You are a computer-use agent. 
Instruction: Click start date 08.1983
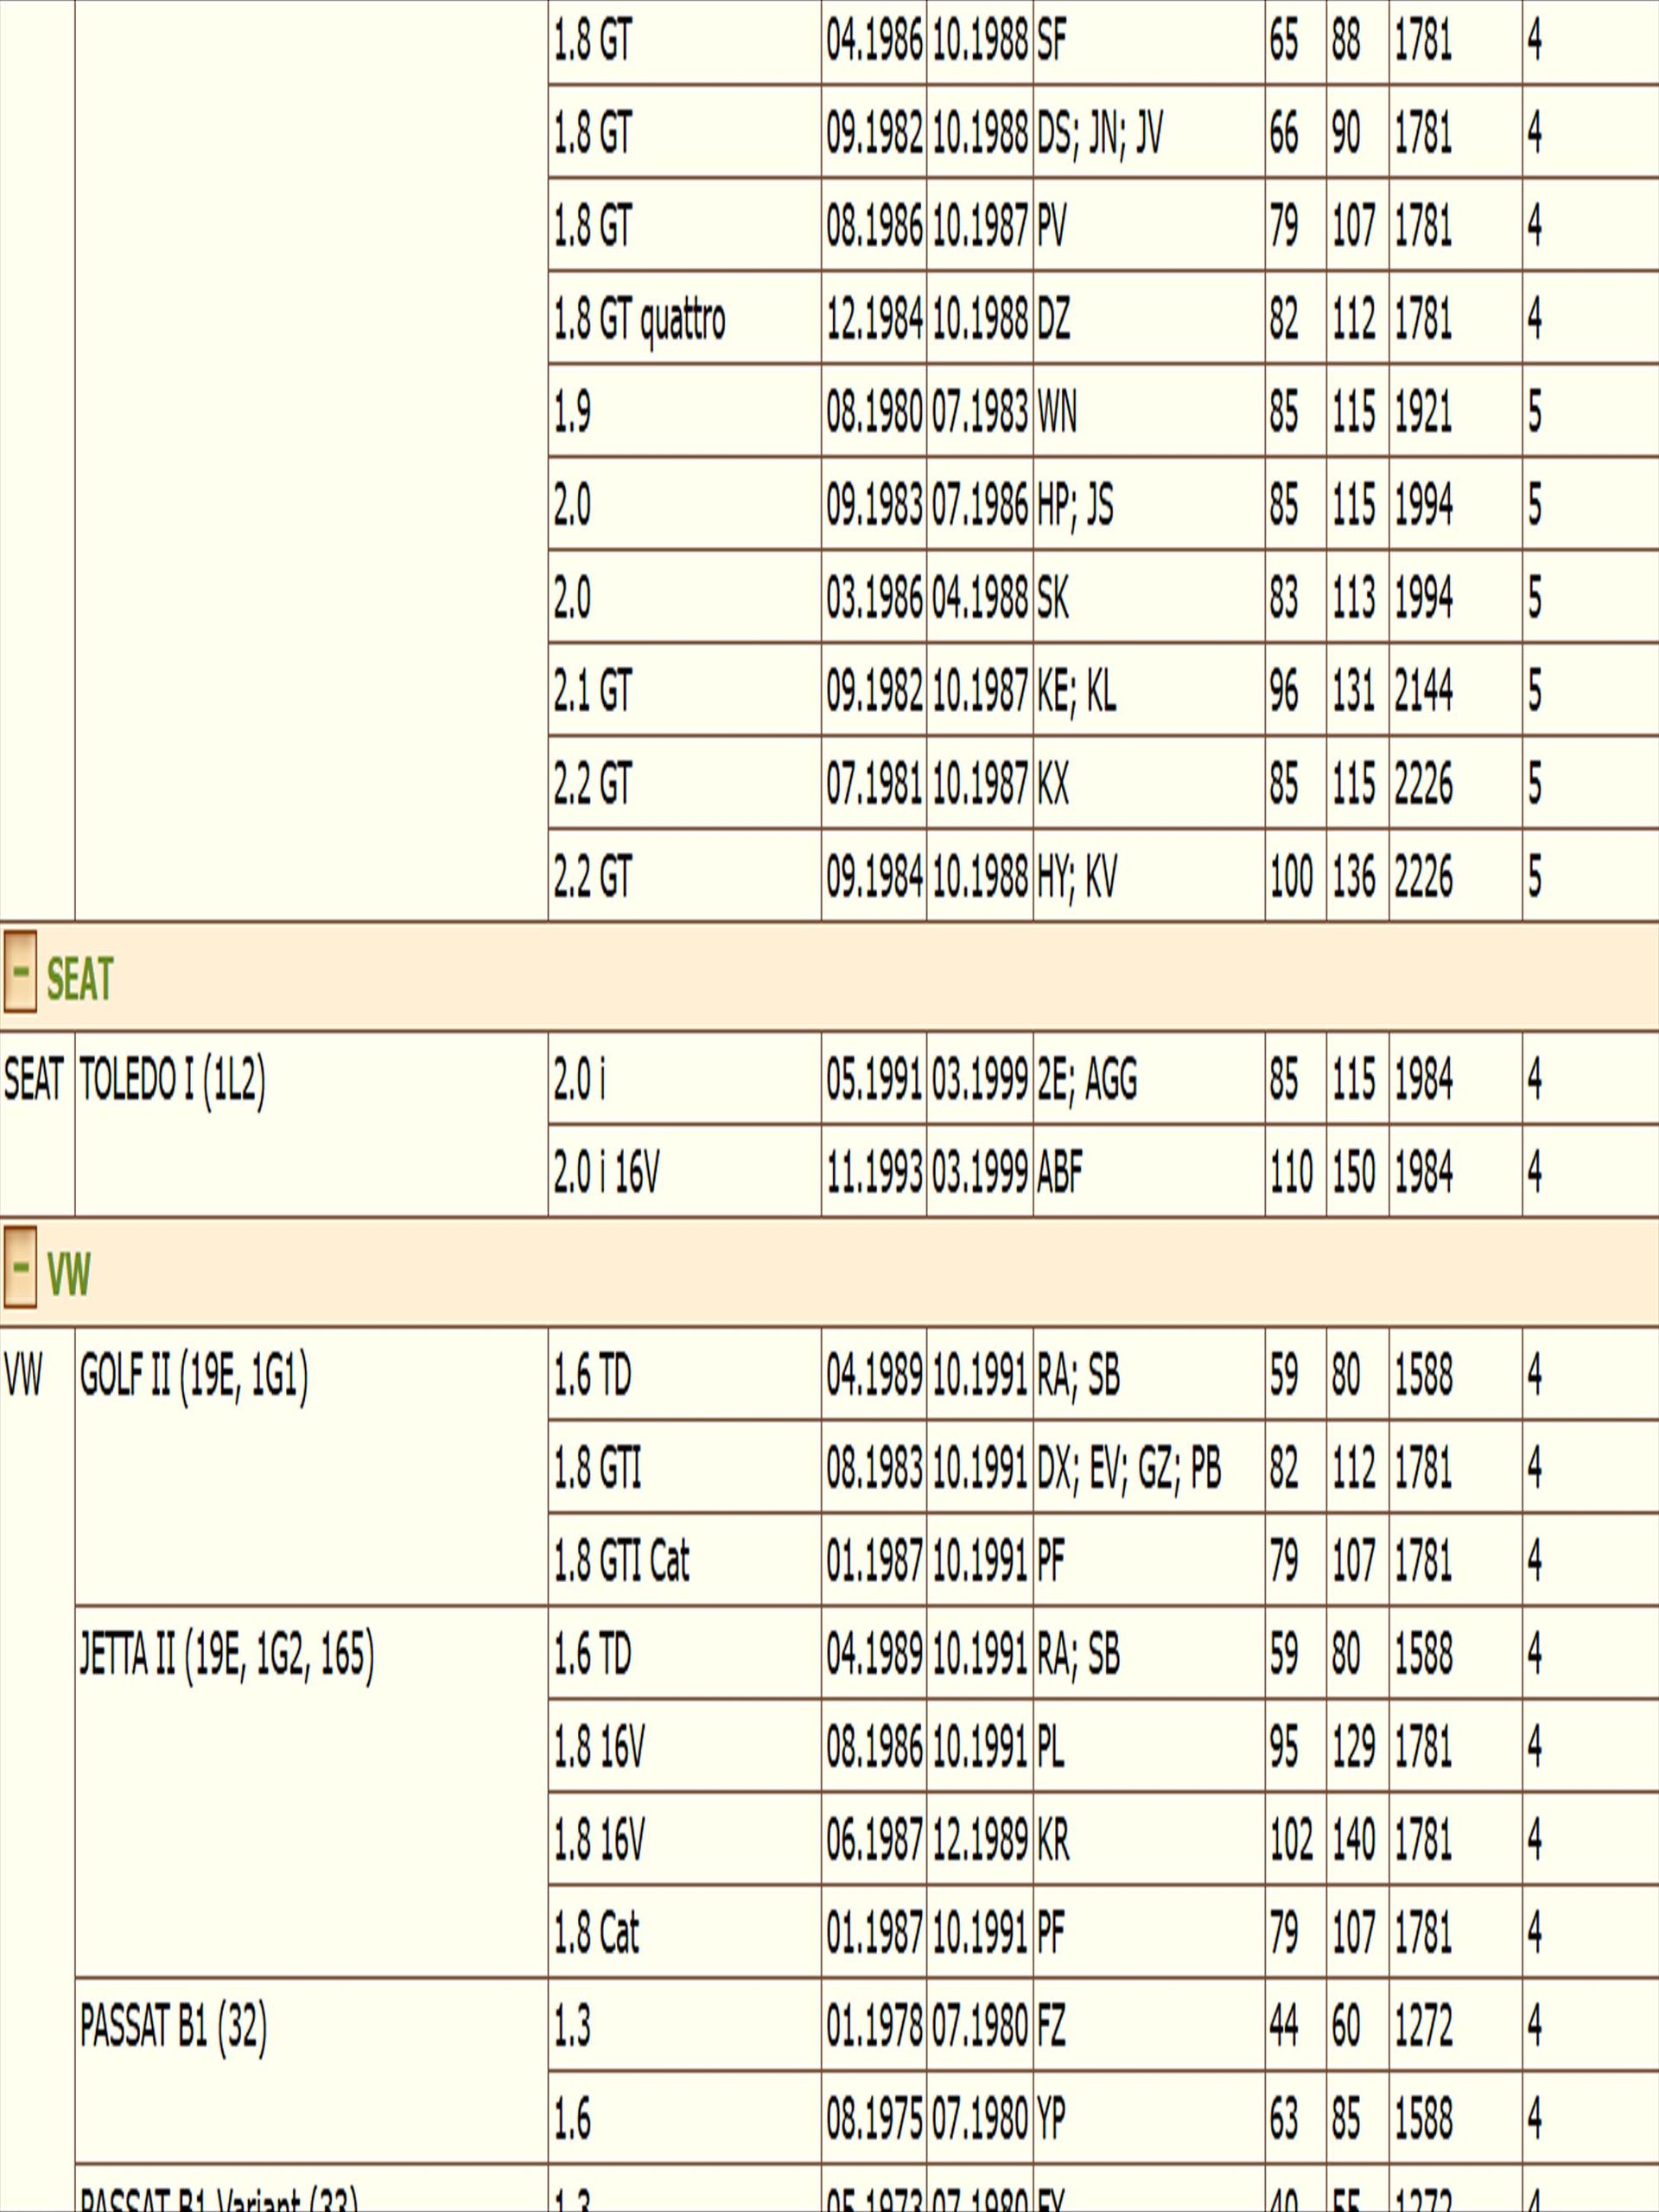pos(874,1467)
